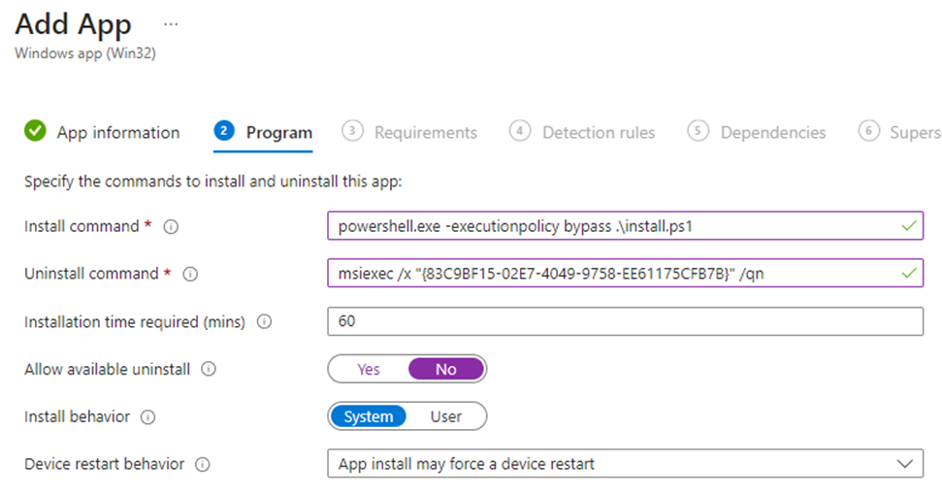Switch to the Dependencies step tab

pyautogui.click(x=772, y=133)
